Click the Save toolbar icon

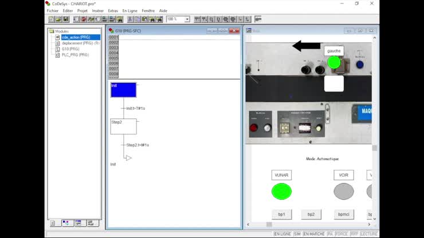[65, 19]
